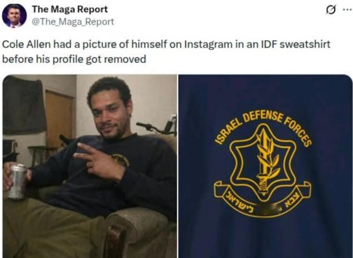Open The Maga Report profile avatar

pyautogui.click(x=14, y=16)
